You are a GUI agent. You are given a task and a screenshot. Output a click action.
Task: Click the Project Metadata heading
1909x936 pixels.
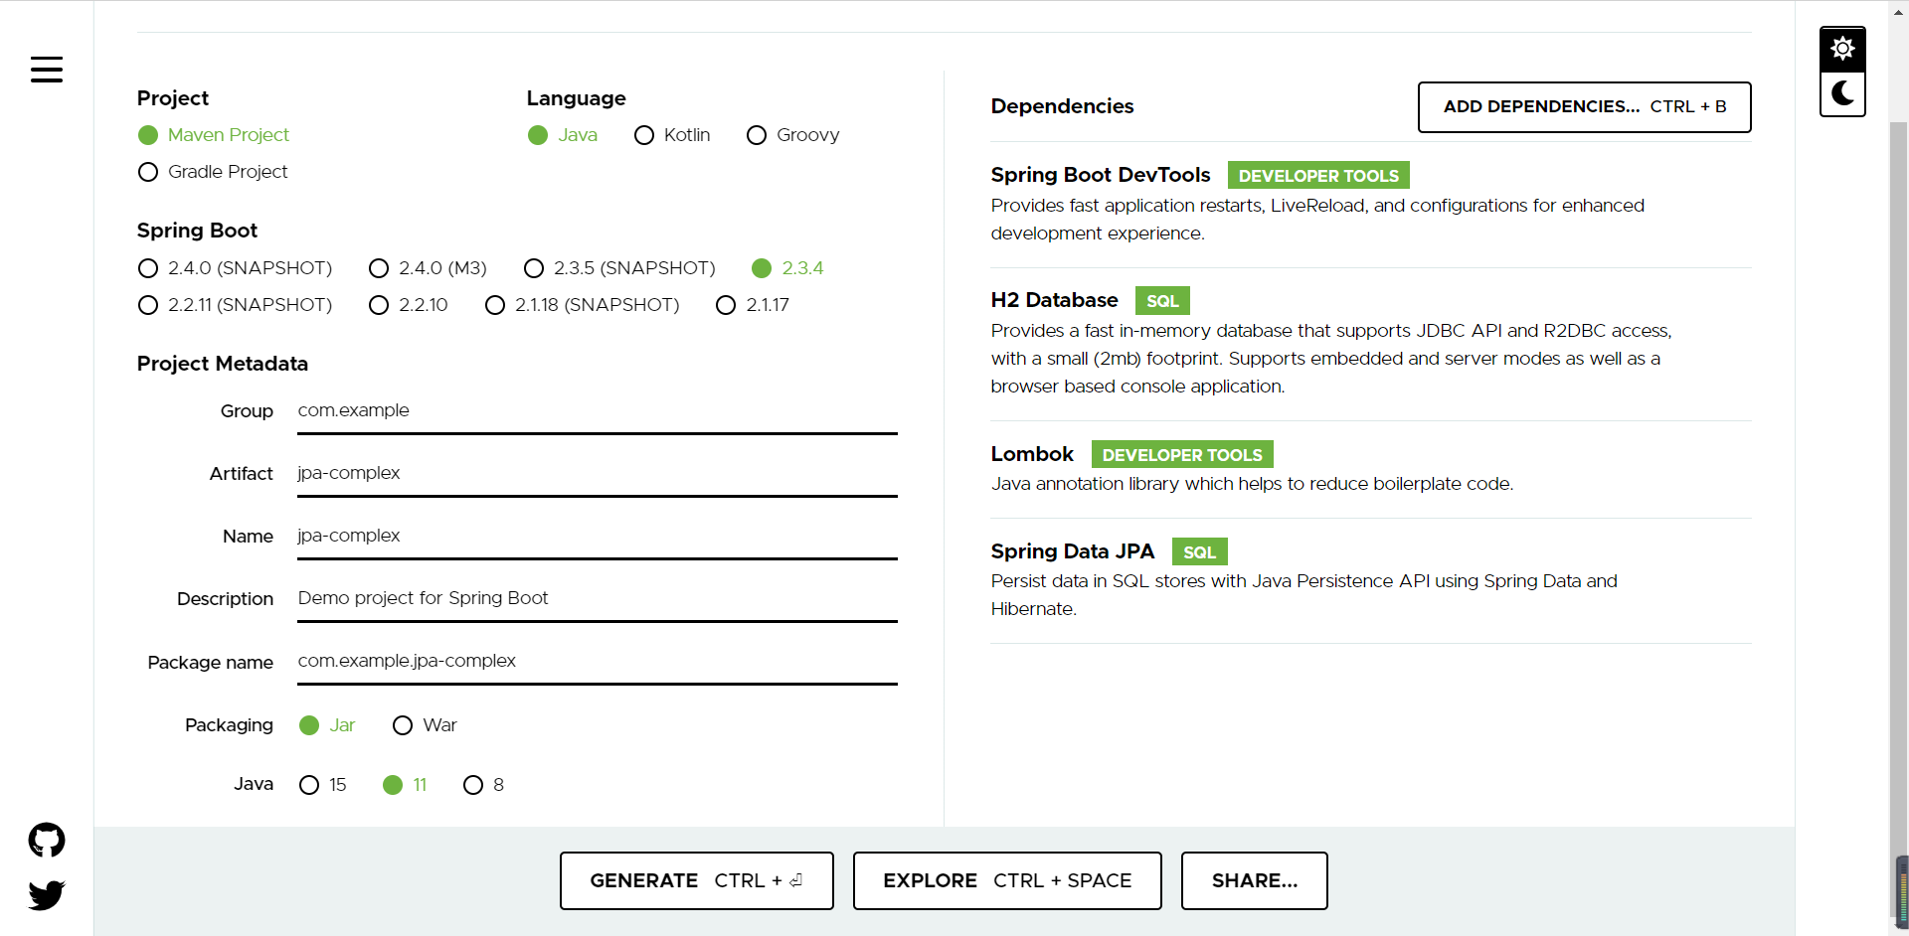click(223, 364)
